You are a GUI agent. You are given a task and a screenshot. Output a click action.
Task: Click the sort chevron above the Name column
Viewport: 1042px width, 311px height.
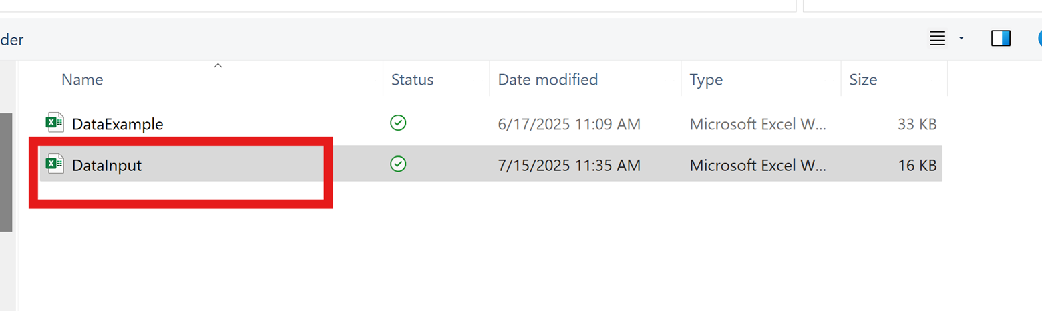click(217, 65)
